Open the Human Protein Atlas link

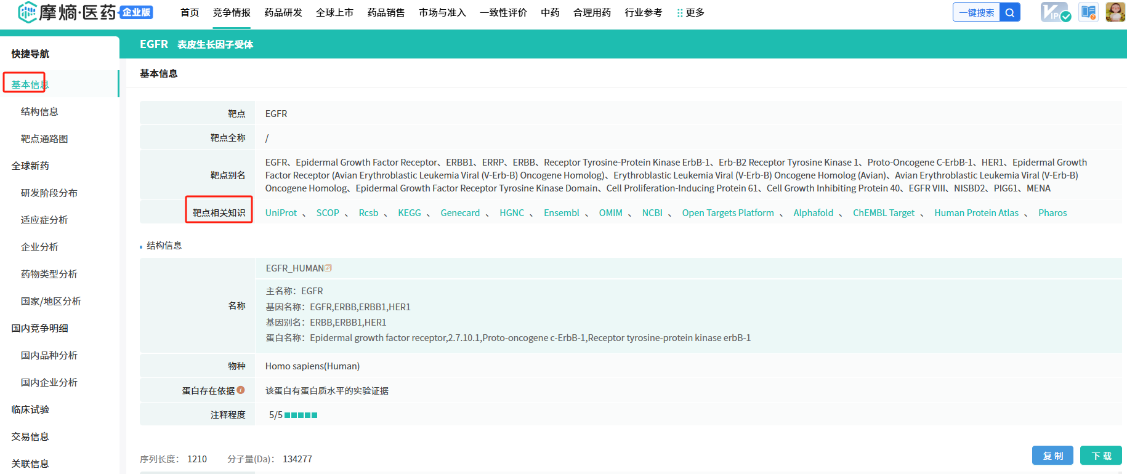976,213
